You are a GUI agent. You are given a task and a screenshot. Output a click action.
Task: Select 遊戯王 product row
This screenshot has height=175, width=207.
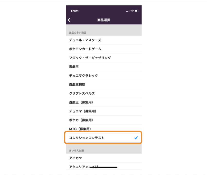click(104, 67)
